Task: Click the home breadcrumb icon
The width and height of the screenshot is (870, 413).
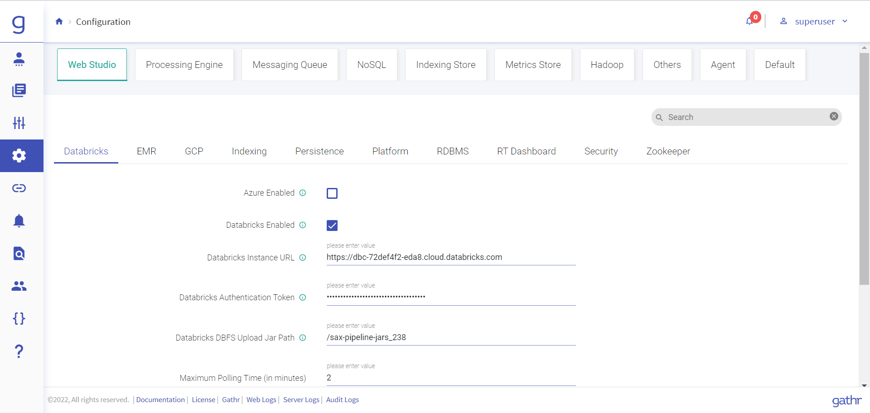Action: (59, 21)
